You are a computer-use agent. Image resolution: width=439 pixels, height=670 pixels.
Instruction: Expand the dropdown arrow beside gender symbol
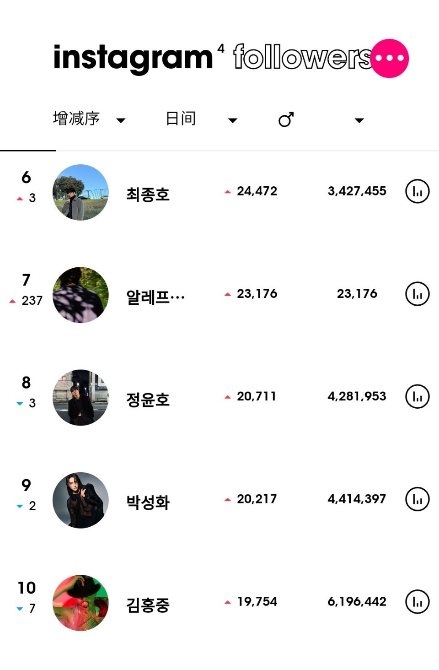[x=359, y=120]
